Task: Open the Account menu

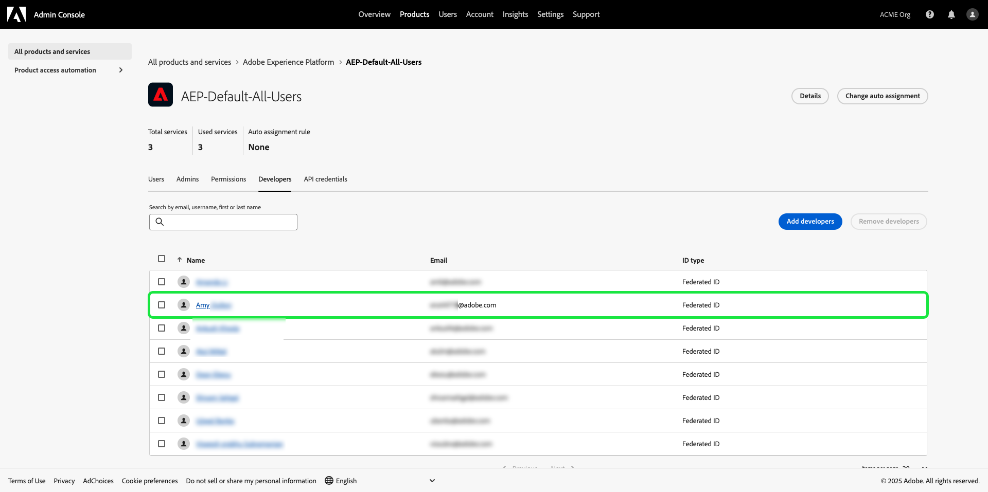Action: tap(480, 14)
